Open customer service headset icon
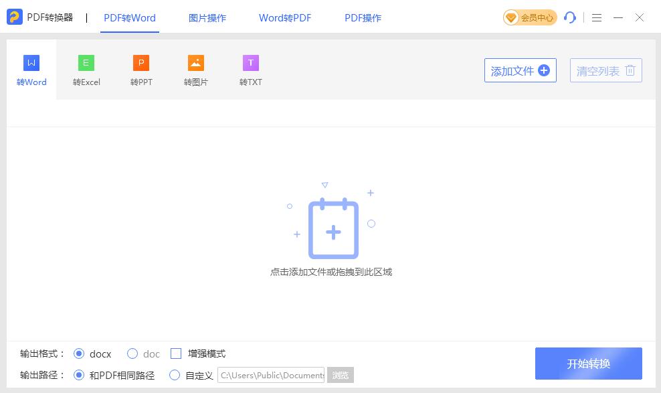This screenshot has width=661, height=393. click(x=570, y=17)
